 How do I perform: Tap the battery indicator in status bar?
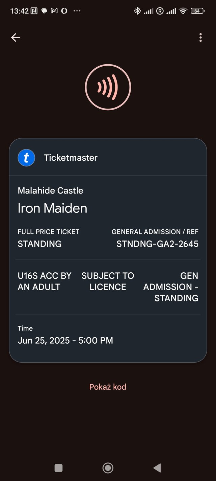[197, 11]
